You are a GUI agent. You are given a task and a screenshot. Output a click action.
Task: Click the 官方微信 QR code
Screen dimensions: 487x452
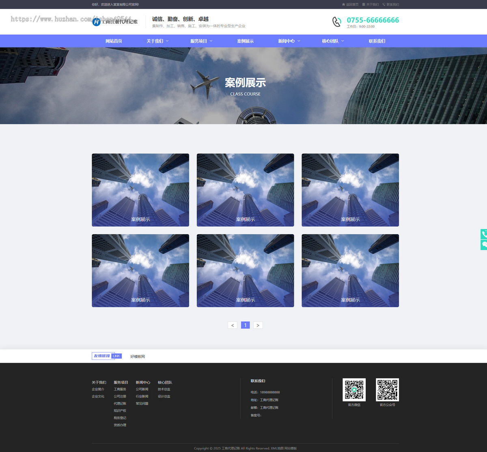click(354, 390)
